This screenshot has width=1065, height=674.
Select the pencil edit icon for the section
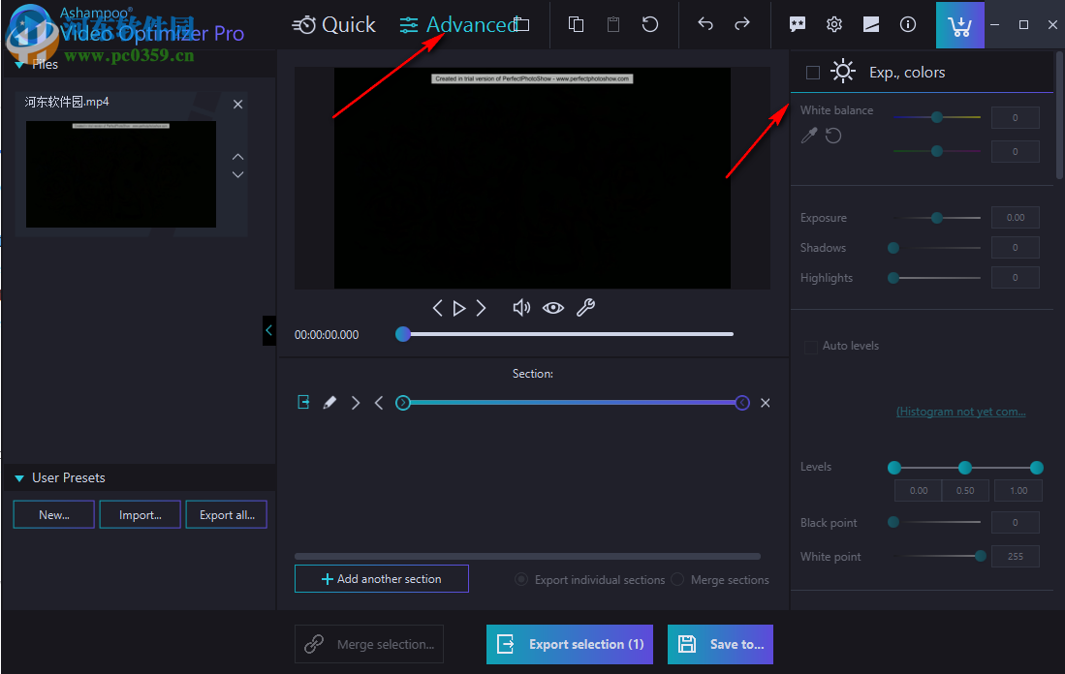coord(329,402)
